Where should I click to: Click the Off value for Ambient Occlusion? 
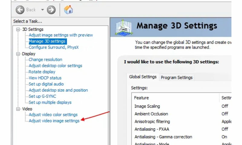[225, 114]
